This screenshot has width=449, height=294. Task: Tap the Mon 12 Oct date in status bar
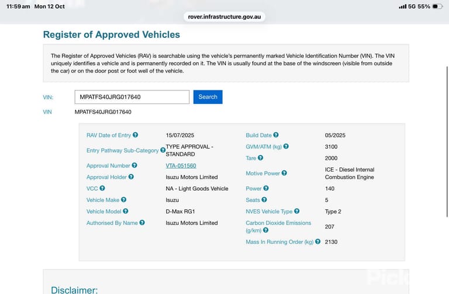[50, 6]
